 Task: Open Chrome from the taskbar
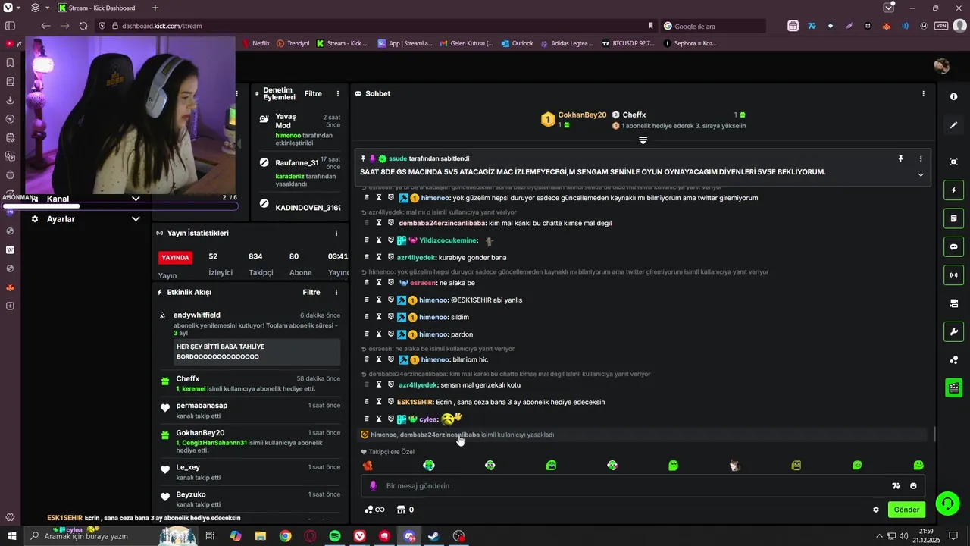(x=285, y=536)
